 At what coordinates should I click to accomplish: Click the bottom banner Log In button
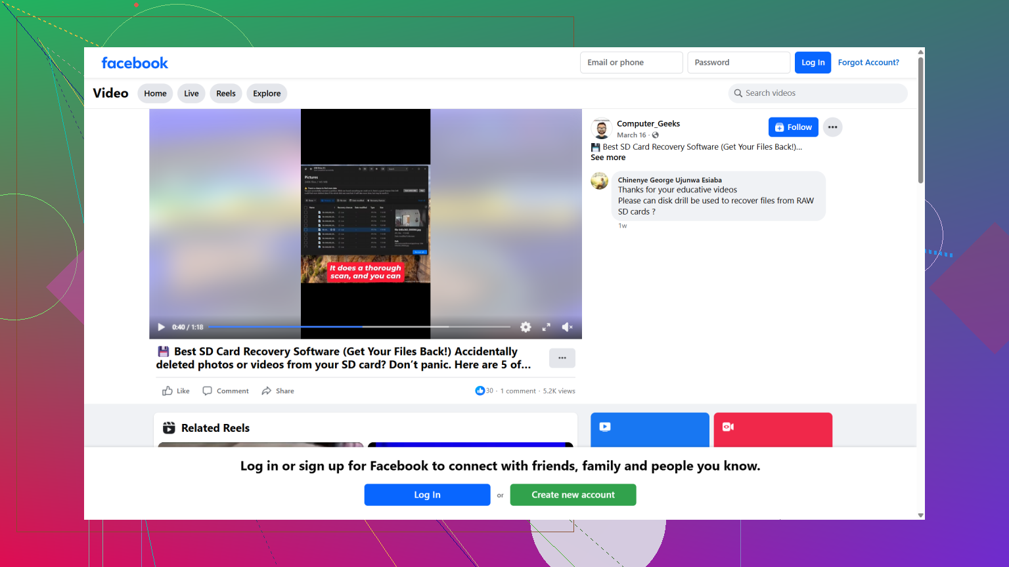[x=427, y=495]
